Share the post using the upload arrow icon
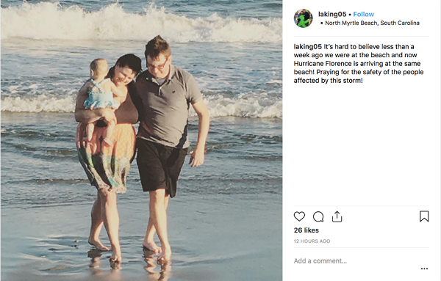Screen dimensions: 441x281 [337, 216]
